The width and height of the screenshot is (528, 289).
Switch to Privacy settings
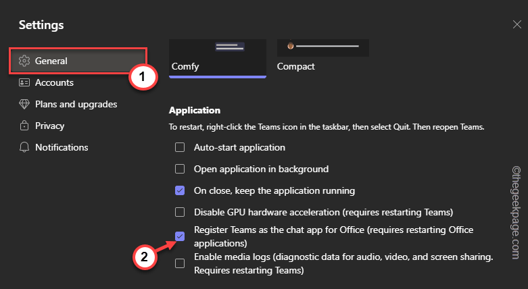pyautogui.click(x=49, y=126)
